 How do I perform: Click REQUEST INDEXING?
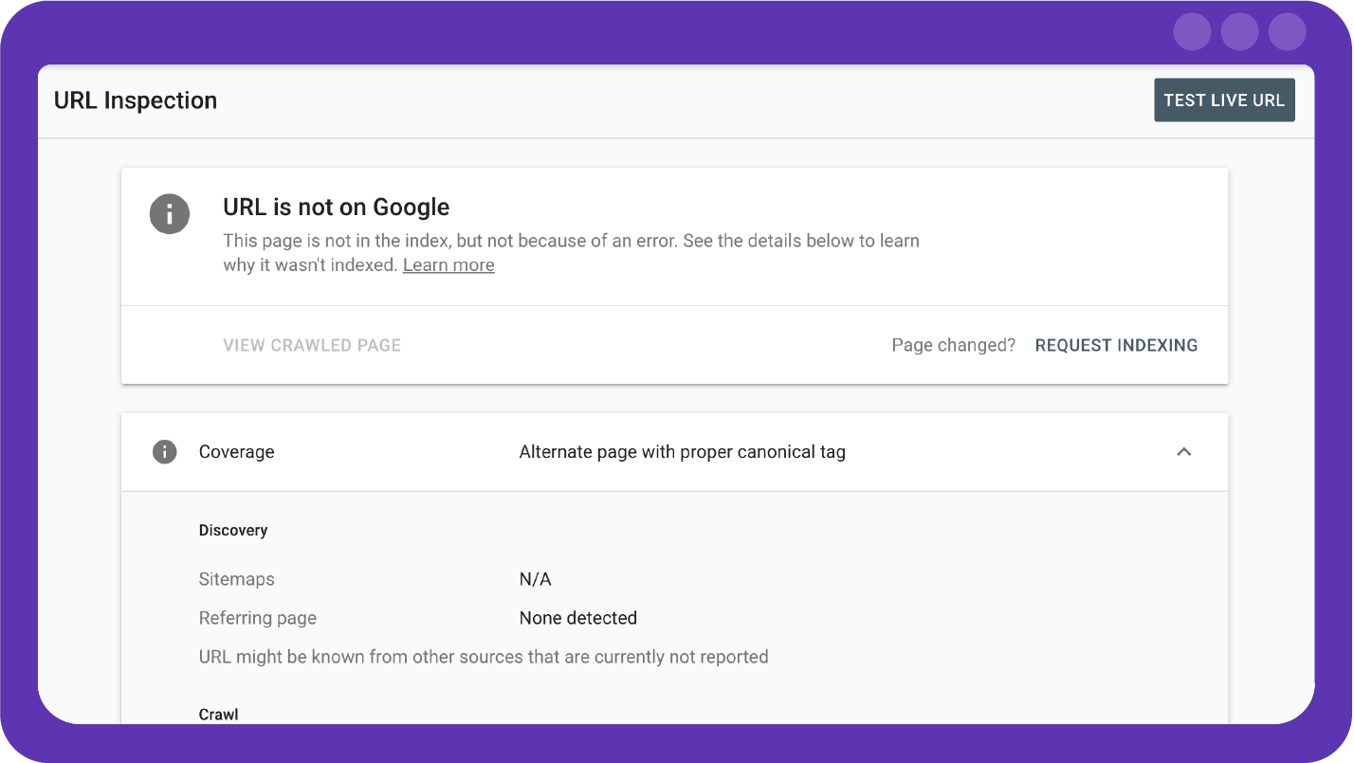pyautogui.click(x=1116, y=346)
